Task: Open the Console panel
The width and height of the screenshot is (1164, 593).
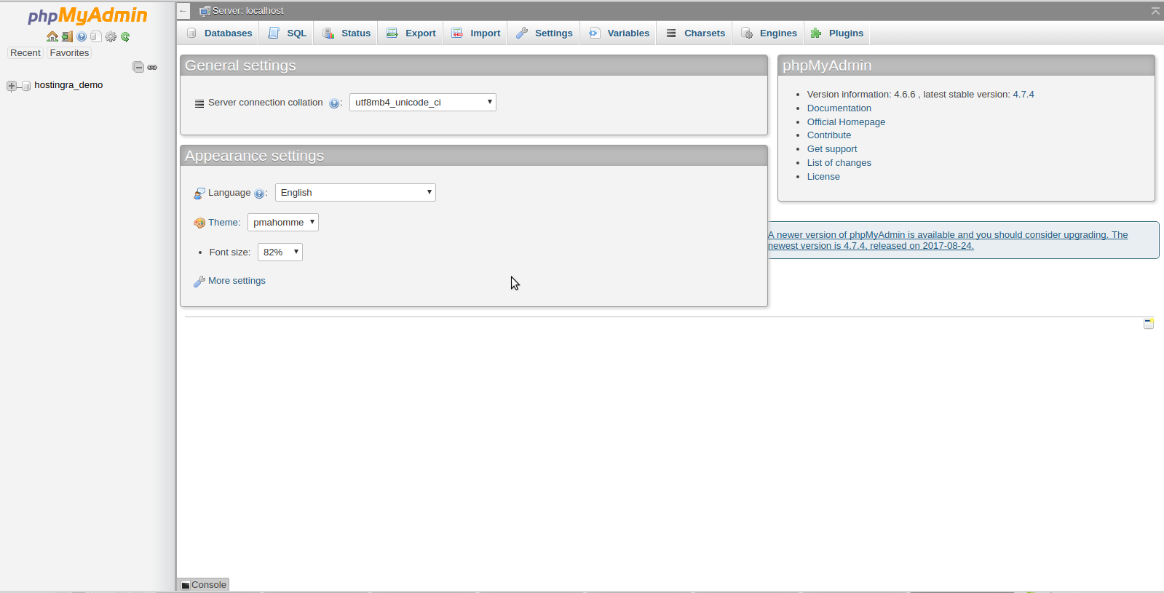Action: [x=204, y=585]
